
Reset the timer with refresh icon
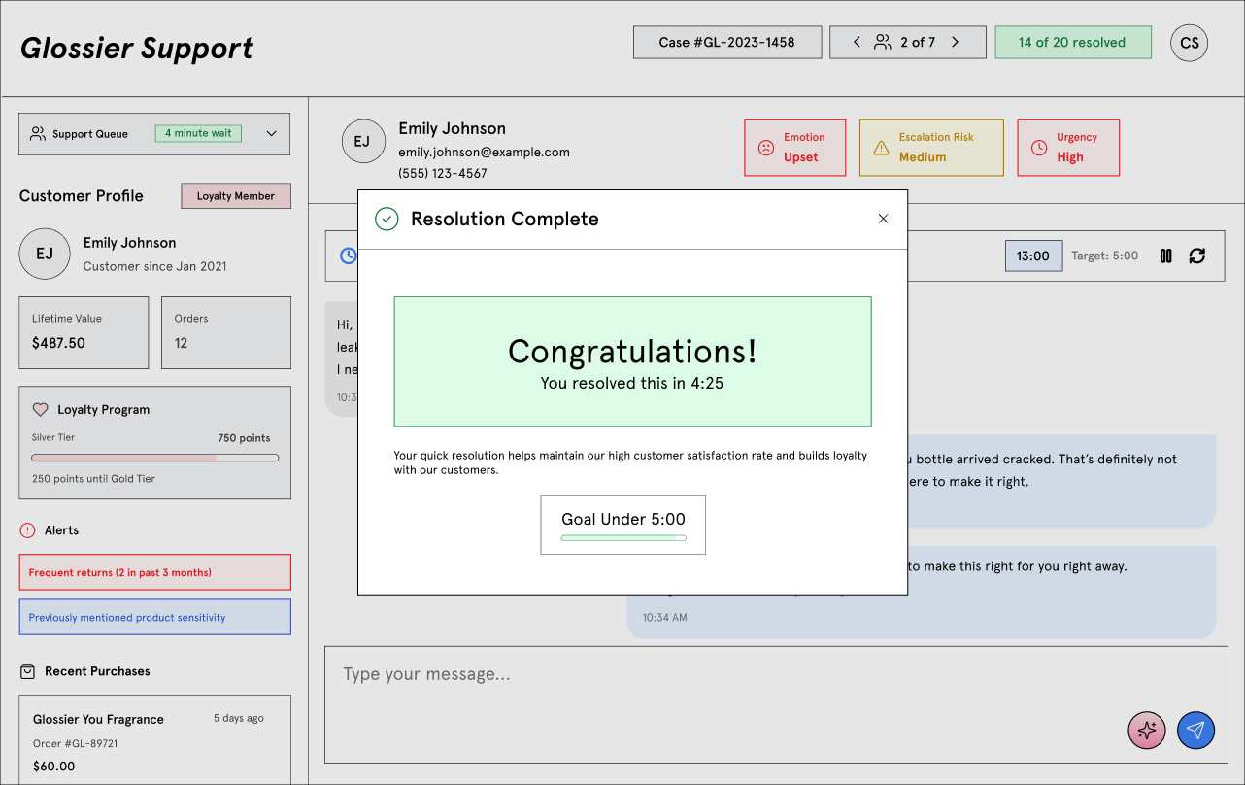(1197, 256)
